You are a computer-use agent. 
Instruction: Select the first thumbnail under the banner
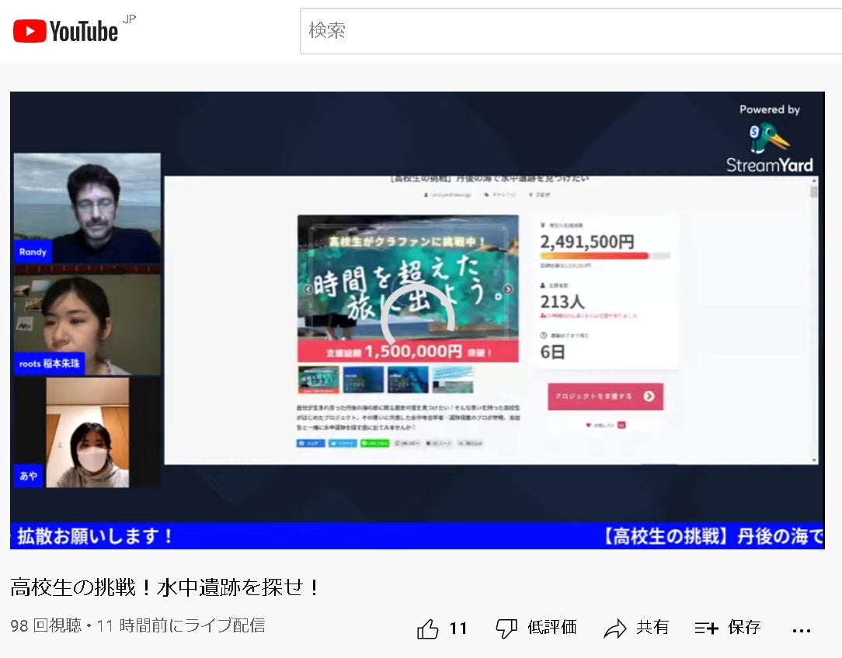pyautogui.click(x=318, y=379)
